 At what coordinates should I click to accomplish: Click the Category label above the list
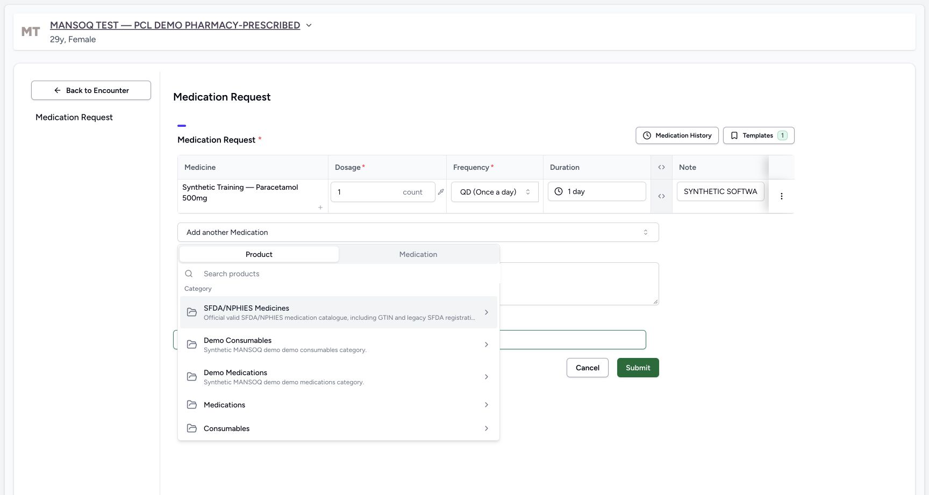click(x=198, y=289)
